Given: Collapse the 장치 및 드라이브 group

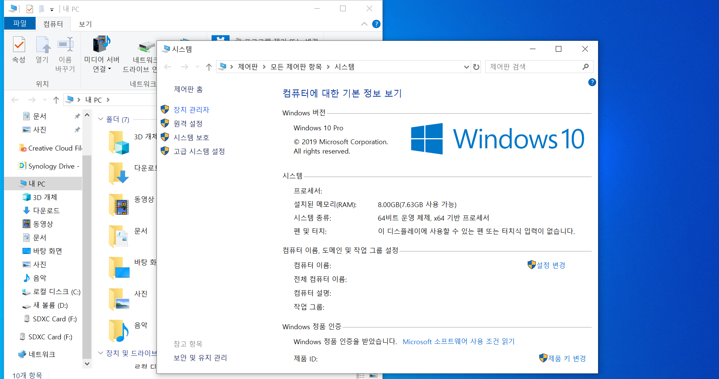Looking at the screenshot, I should (100, 353).
